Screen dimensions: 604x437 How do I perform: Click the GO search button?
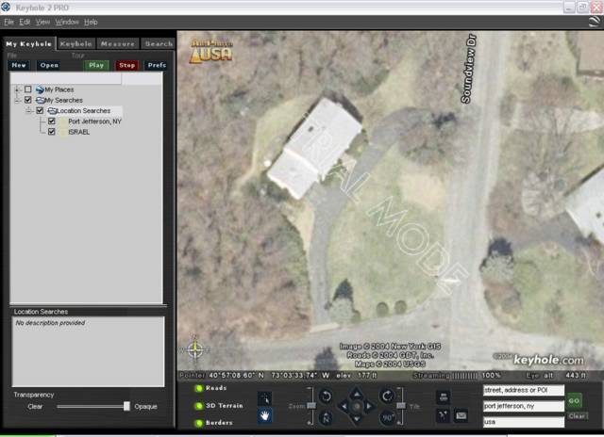(575, 400)
